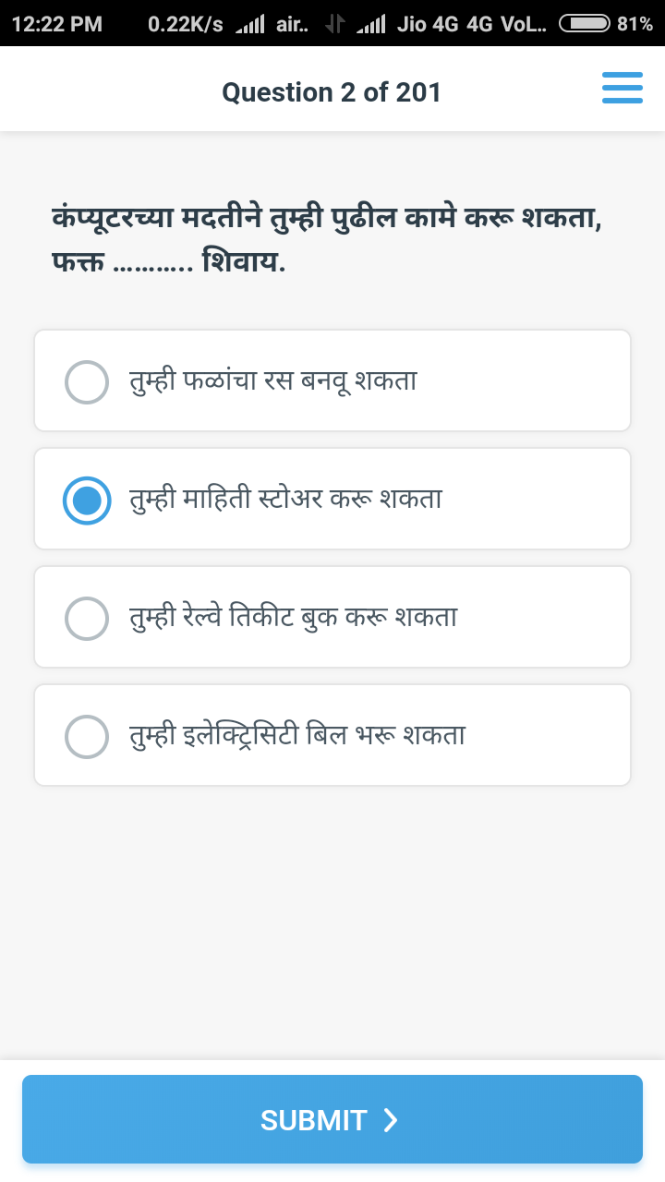Open the hamburger menu in header

(622, 88)
